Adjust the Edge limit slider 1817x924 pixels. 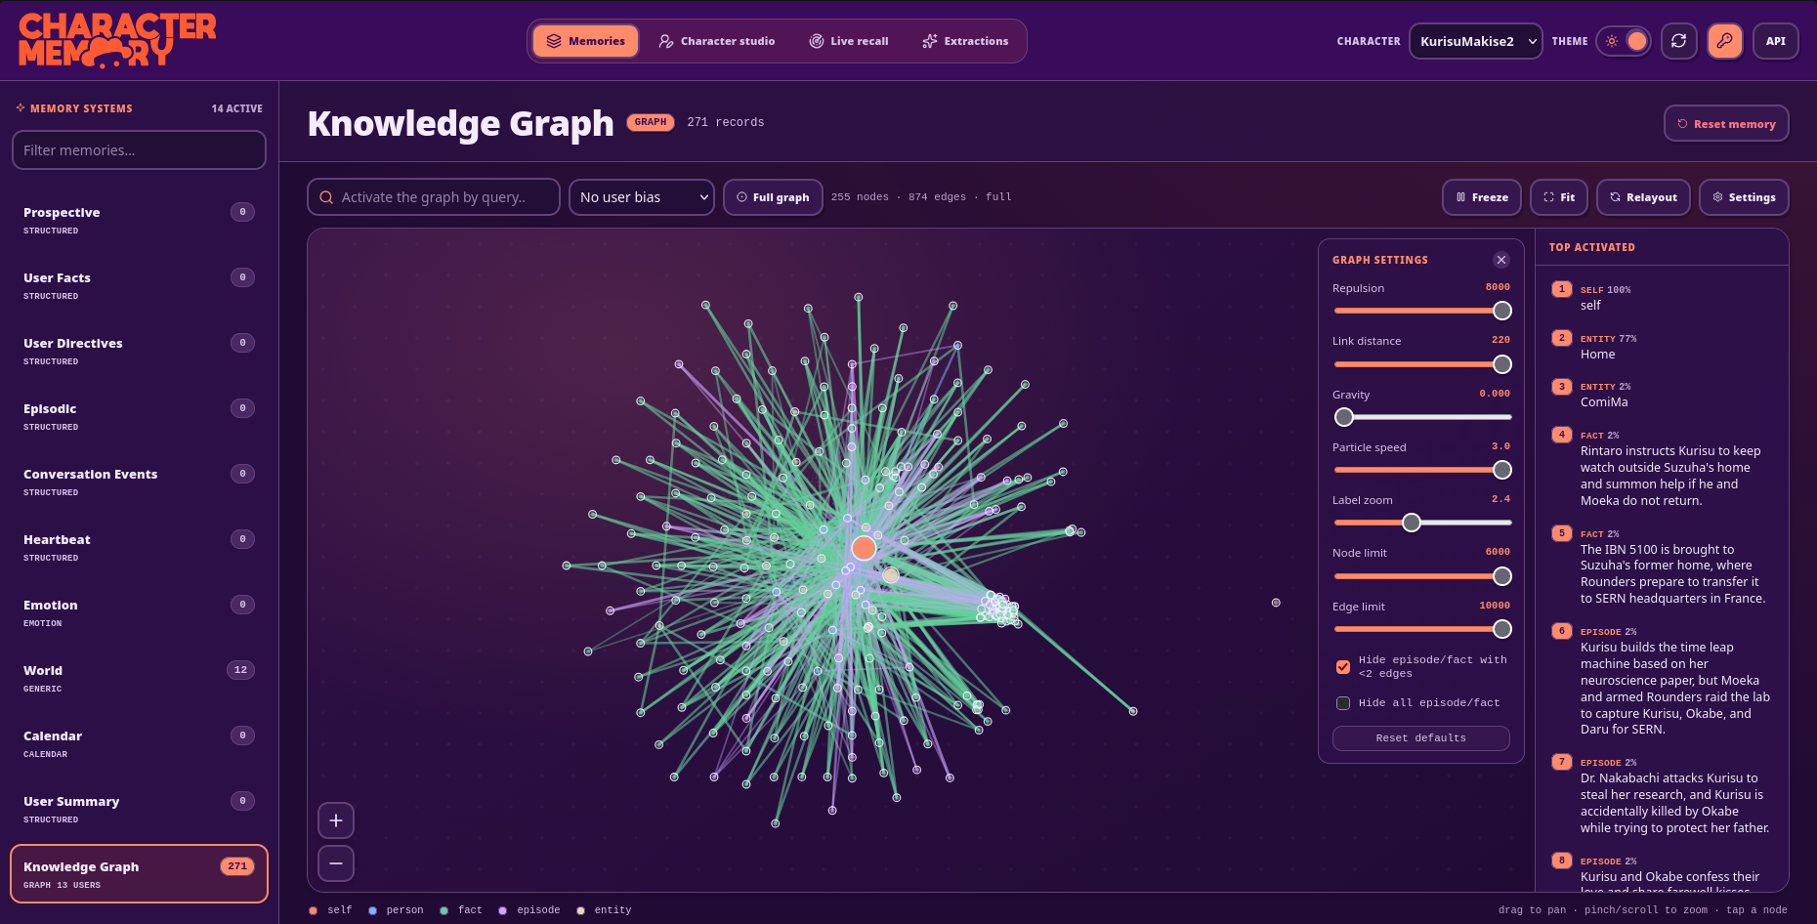[1422, 629]
